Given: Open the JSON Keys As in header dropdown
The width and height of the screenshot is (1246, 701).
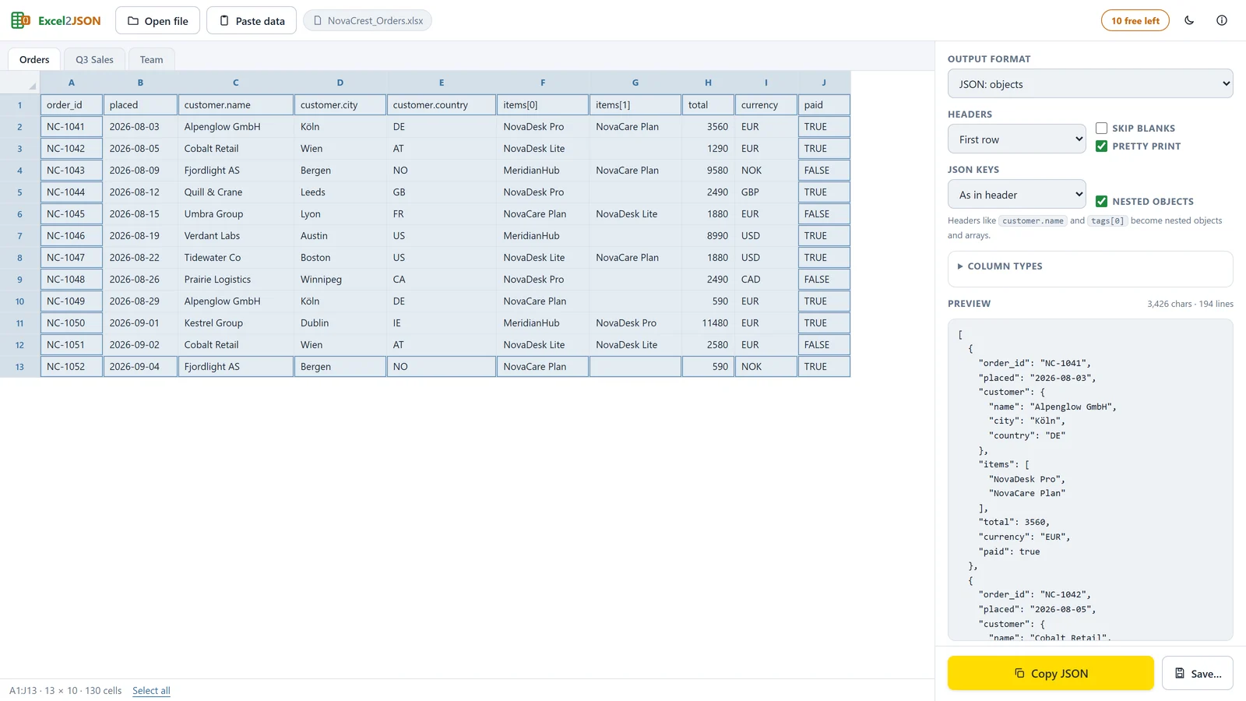Looking at the screenshot, I should click(x=1017, y=194).
